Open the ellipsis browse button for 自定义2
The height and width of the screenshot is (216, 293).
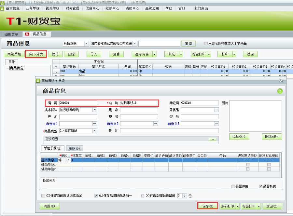(156, 124)
